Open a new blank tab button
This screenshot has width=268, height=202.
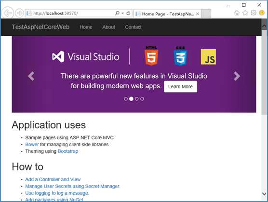pyautogui.click(x=206, y=13)
